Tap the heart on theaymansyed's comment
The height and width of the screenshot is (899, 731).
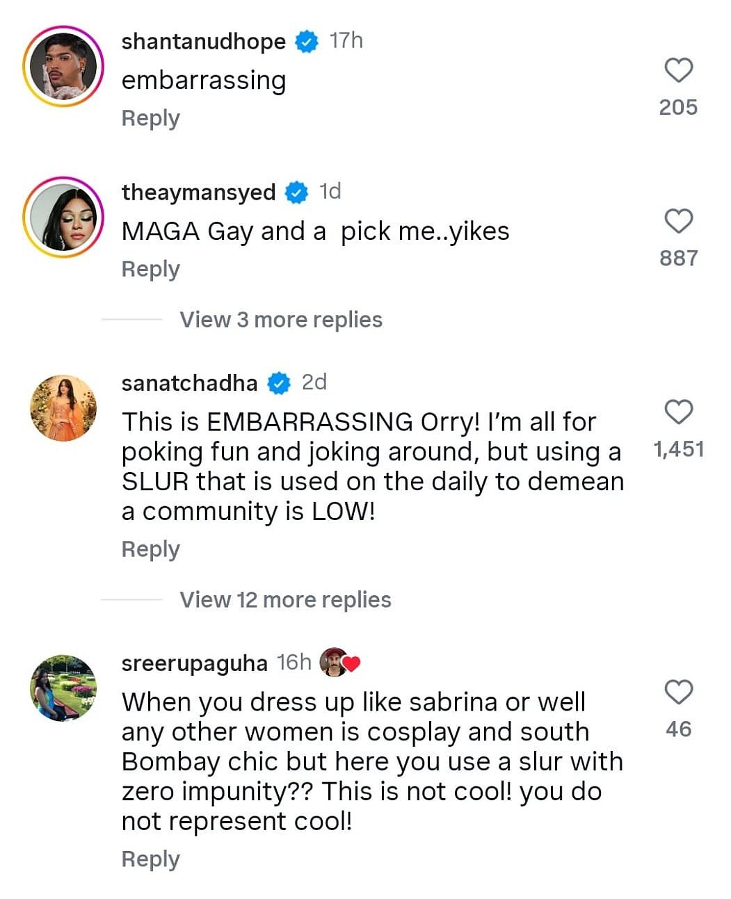click(678, 221)
